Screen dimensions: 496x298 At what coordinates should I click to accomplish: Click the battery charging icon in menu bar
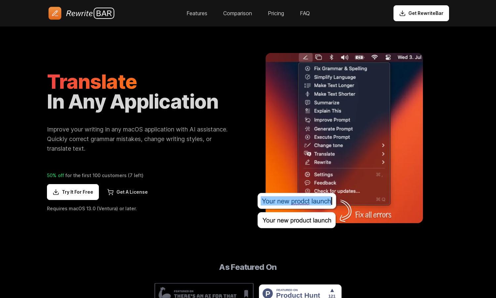pyautogui.click(x=360, y=57)
